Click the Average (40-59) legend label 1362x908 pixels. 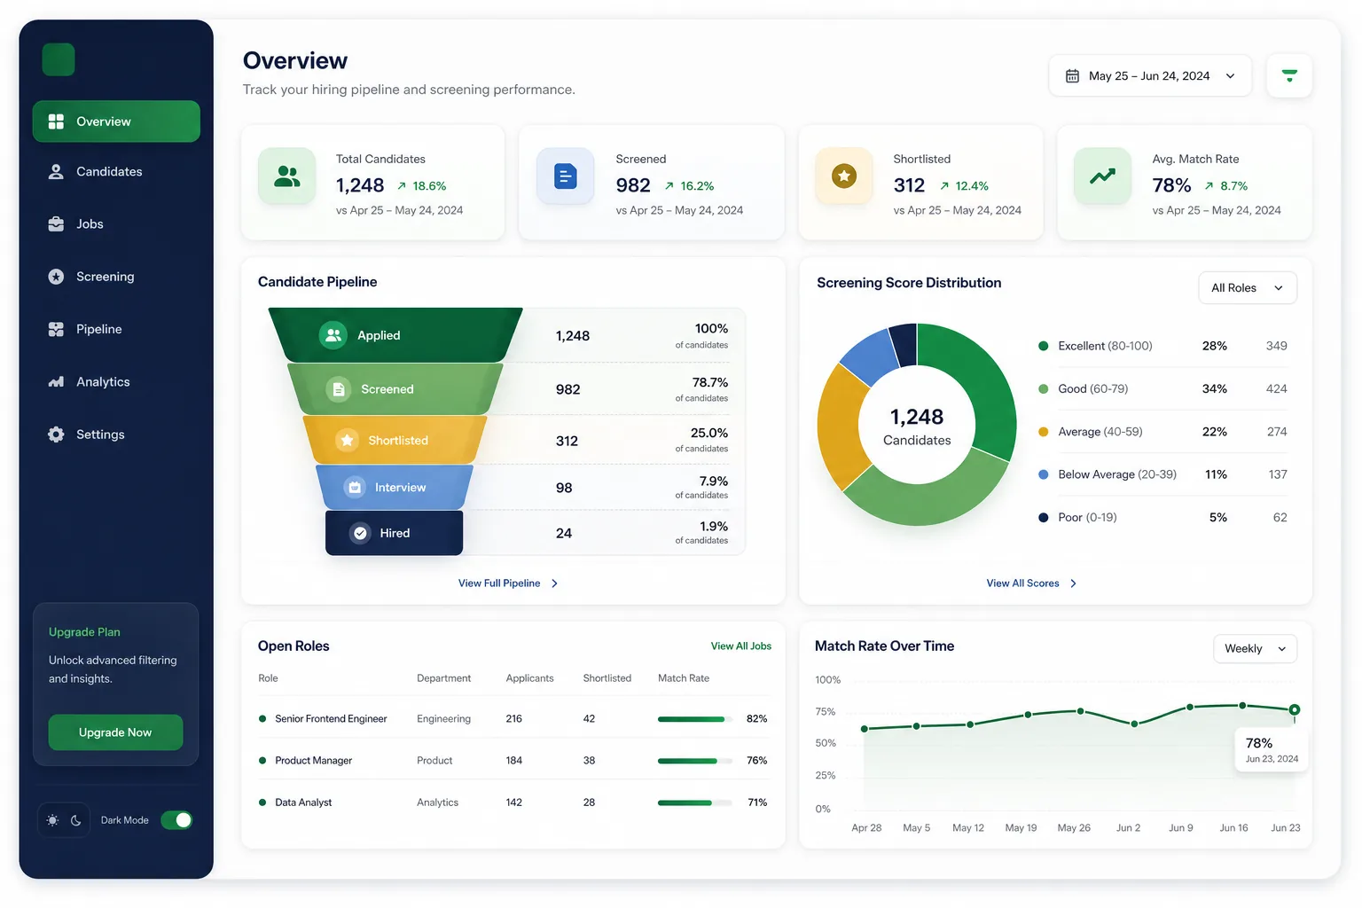pyautogui.click(x=1100, y=432)
